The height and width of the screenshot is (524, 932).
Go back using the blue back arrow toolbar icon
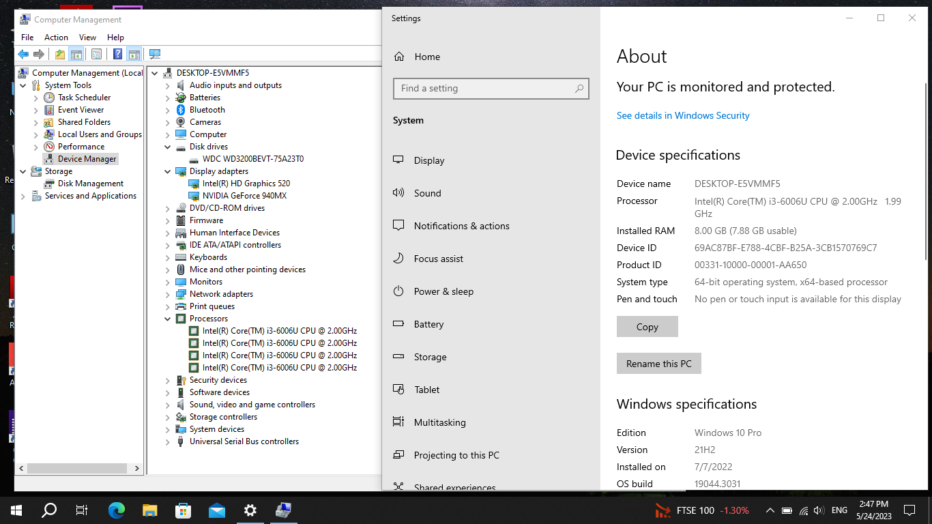tap(23, 55)
